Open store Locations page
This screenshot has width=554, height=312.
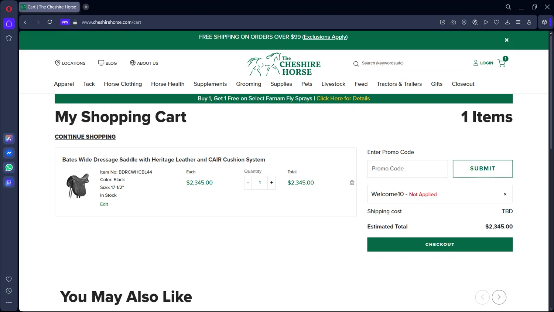(x=70, y=63)
